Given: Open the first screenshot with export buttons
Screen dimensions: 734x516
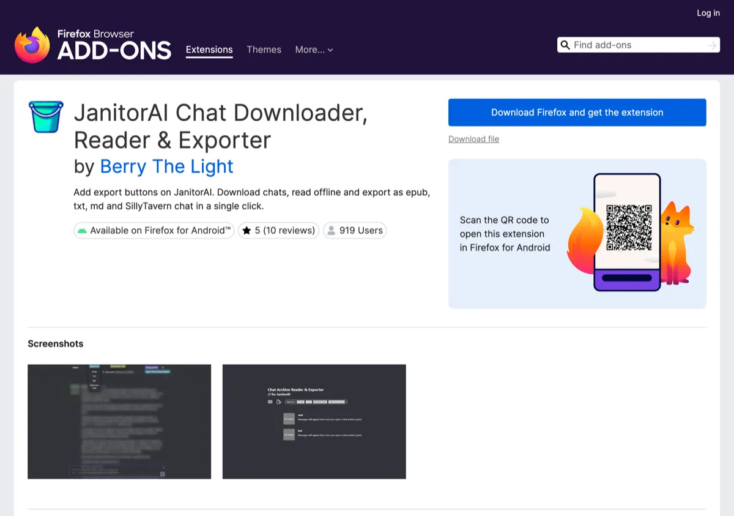Looking at the screenshot, I should point(119,422).
